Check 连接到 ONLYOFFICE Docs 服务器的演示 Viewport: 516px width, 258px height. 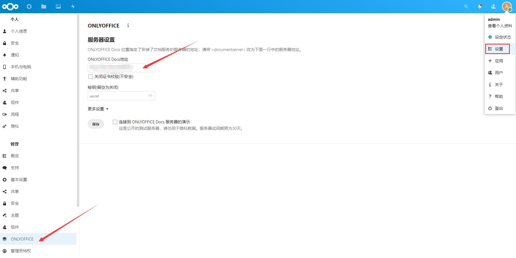tap(115, 122)
